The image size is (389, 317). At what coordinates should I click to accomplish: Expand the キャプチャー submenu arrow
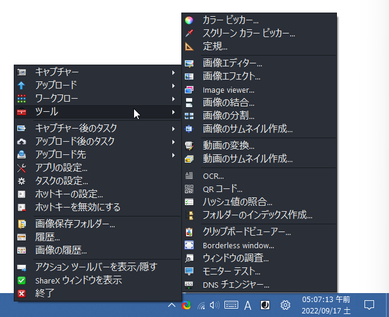[174, 72]
